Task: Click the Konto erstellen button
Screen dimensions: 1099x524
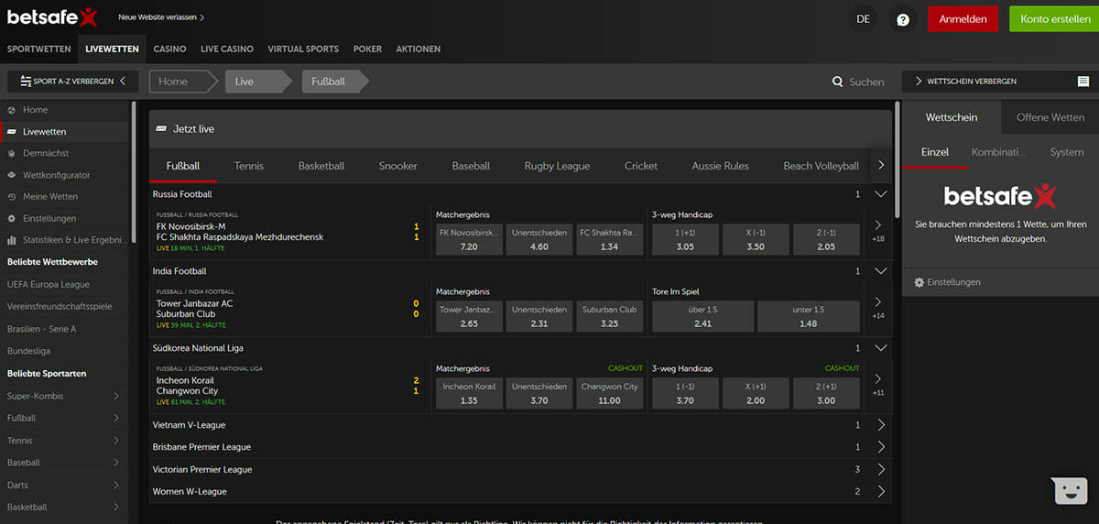Action: coord(1055,19)
